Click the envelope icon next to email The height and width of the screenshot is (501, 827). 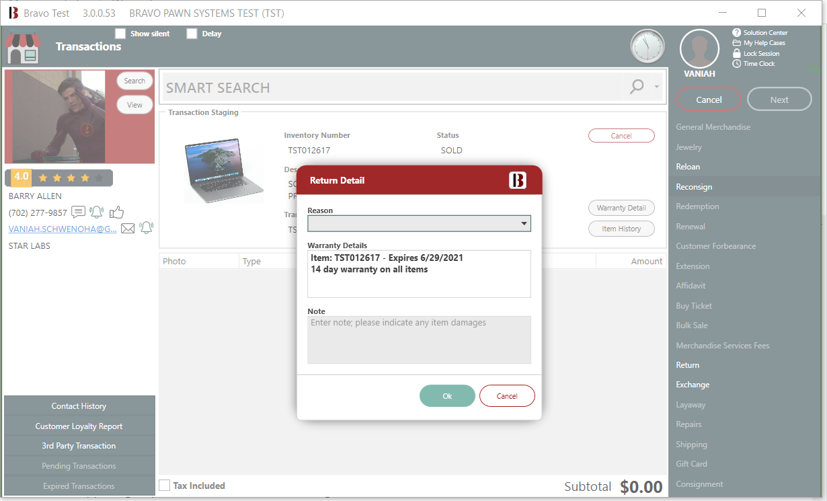[x=128, y=229]
